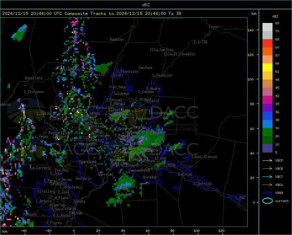Click the orange VBCR arrow legend icon
292x235 pixels.
[x=267, y=169]
